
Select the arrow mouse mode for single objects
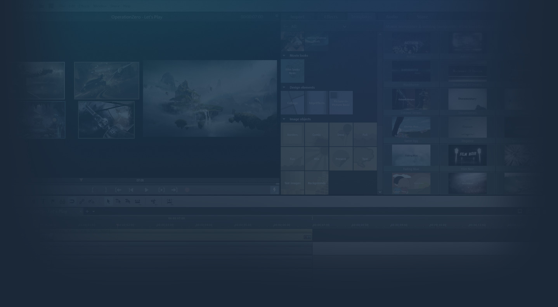pyautogui.click(x=108, y=202)
